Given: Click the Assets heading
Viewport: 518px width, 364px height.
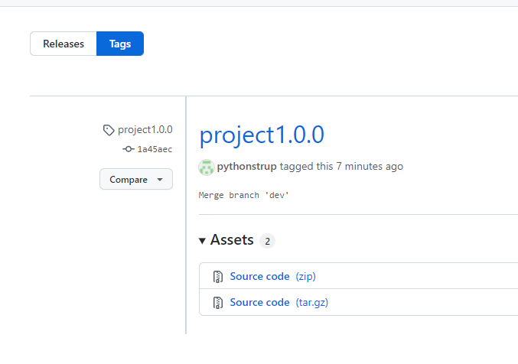Looking at the screenshot, I should [x=232, y=240].
